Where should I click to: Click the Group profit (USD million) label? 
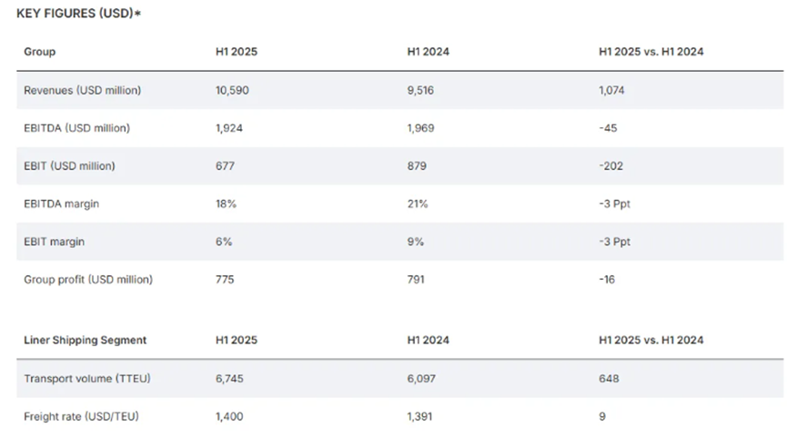[88, 280]
